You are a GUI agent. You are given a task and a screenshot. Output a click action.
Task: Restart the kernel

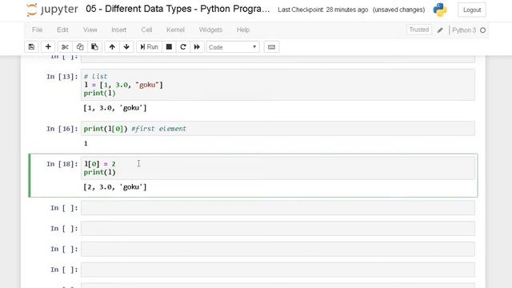pyautogui.click(x=183, y=47)
